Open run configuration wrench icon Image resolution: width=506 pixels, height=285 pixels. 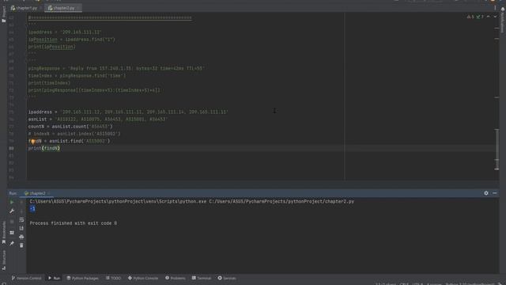12,211
